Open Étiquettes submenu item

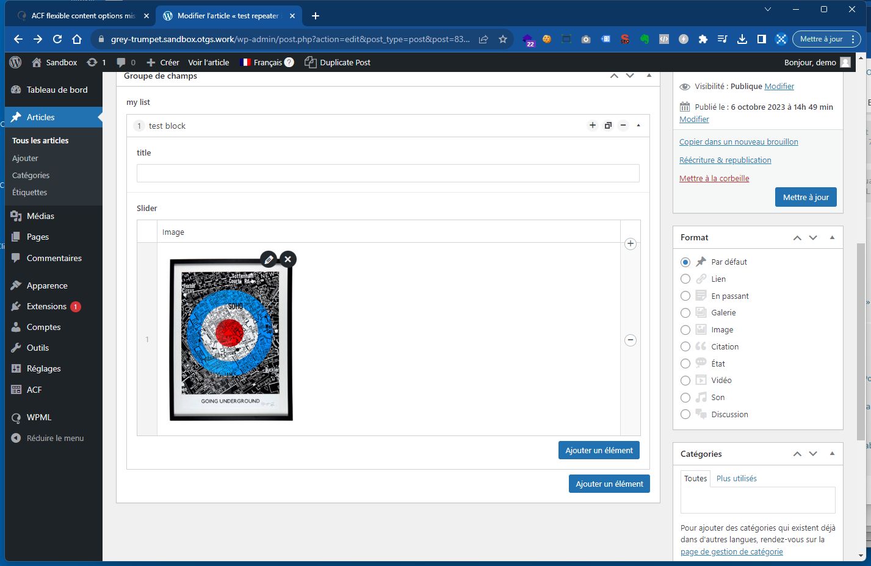(x=29, y=192)
